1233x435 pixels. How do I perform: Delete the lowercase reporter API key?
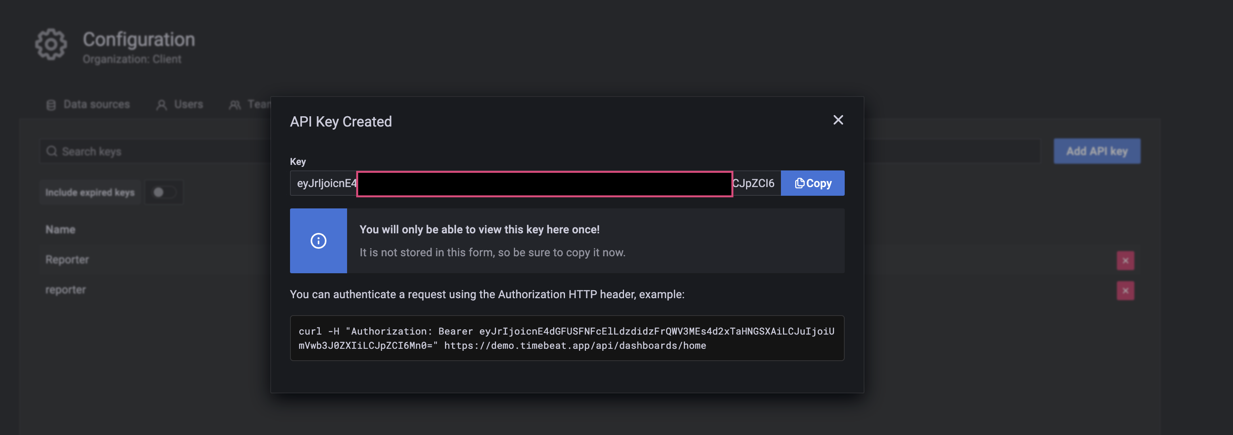(1125, 290)
